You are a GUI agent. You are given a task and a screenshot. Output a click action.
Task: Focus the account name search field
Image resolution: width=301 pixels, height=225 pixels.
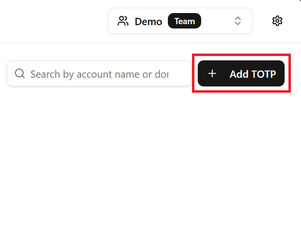coord(99,73)
